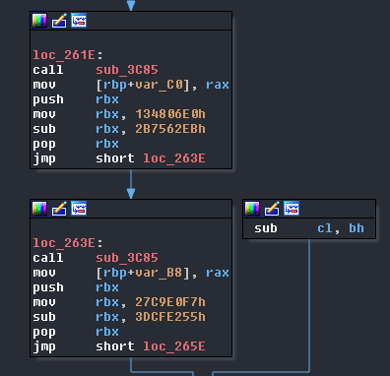Click the group nodes icon in the 'sub cl, bh' node
This screenshot has height=376, width=390.
coord(292,209)
